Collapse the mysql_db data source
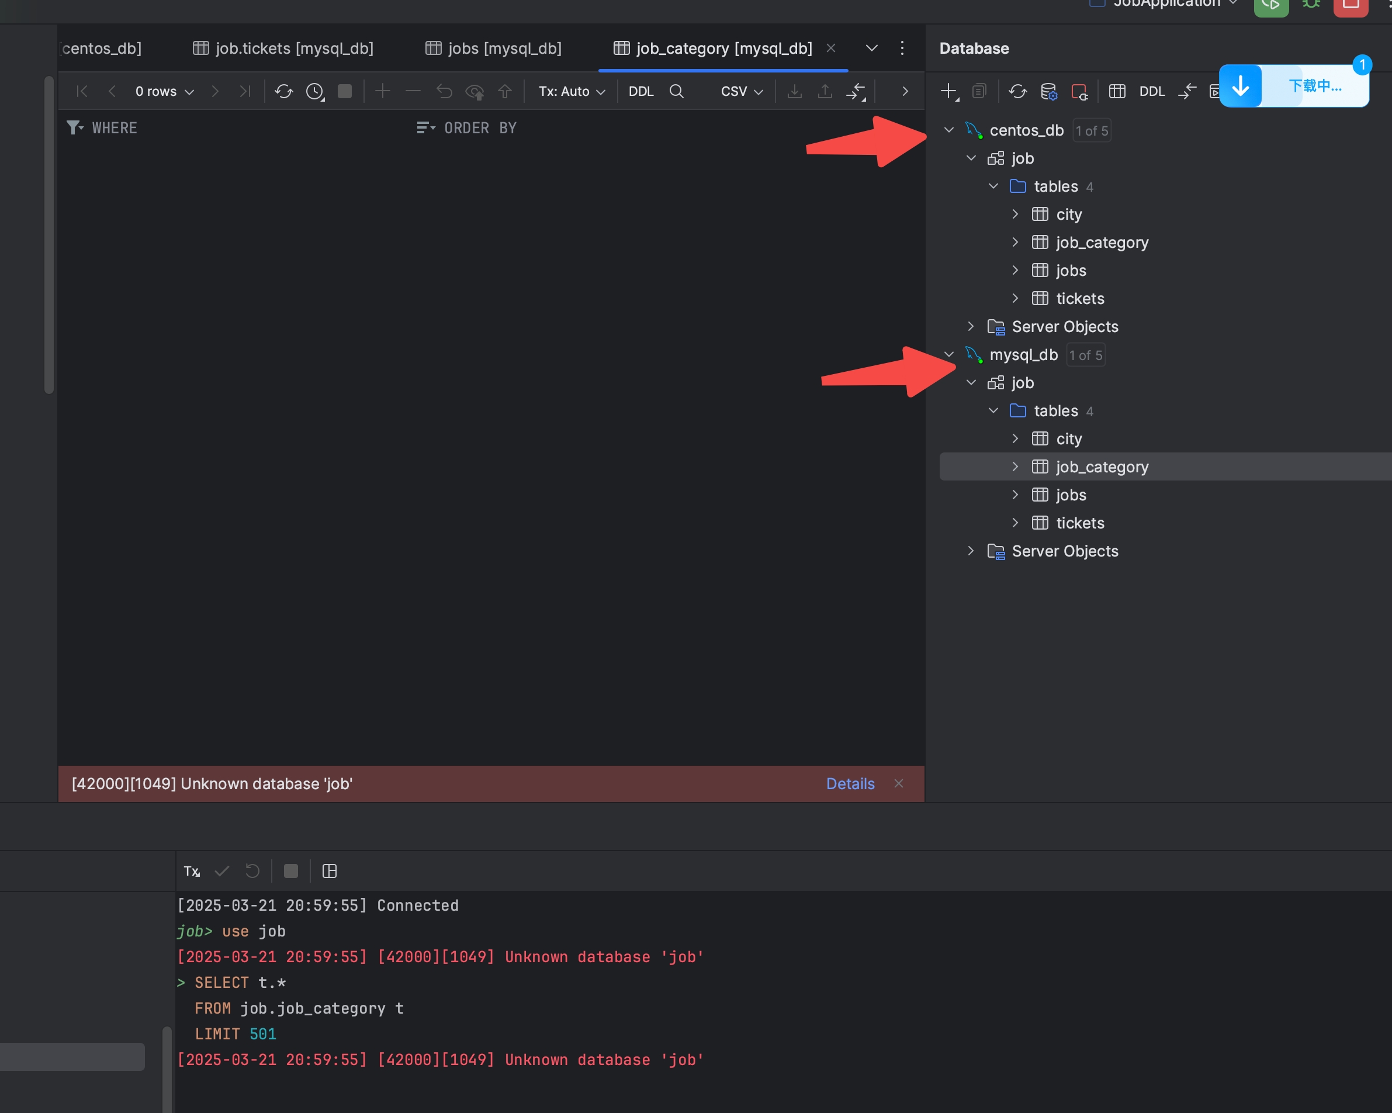The height and width of the screenshot is (1113, 1392). [949, 354]
